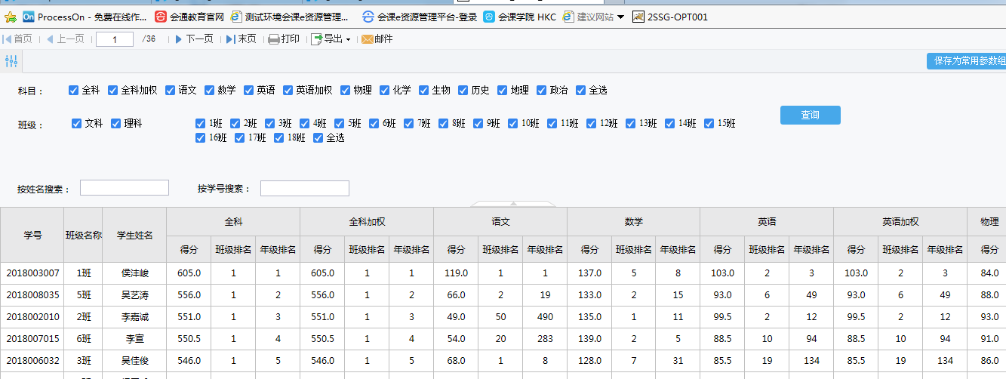Toggle the 生物 checkbox
The width and height of the screenshot is (1006, 379).
(425, 90)
